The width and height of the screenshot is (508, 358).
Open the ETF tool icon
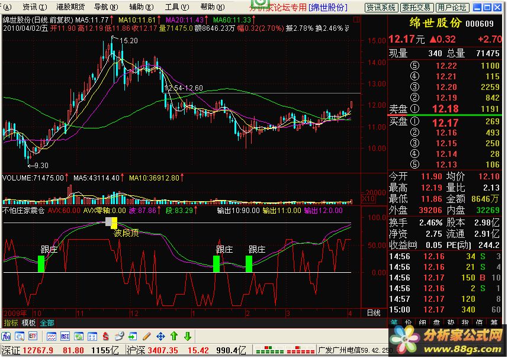tap(33, 336)
